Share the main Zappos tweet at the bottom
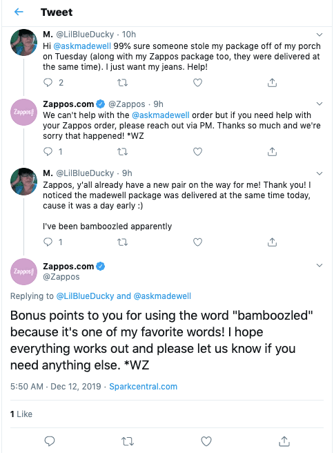 pos(284,441)
